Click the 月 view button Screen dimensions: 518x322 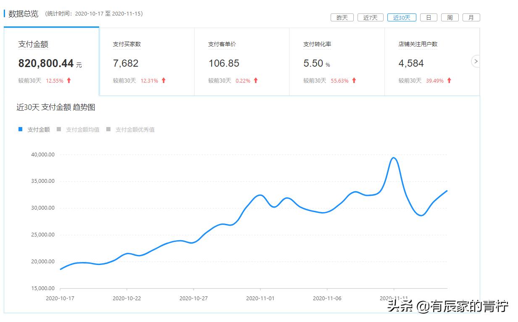pos(471,17)
